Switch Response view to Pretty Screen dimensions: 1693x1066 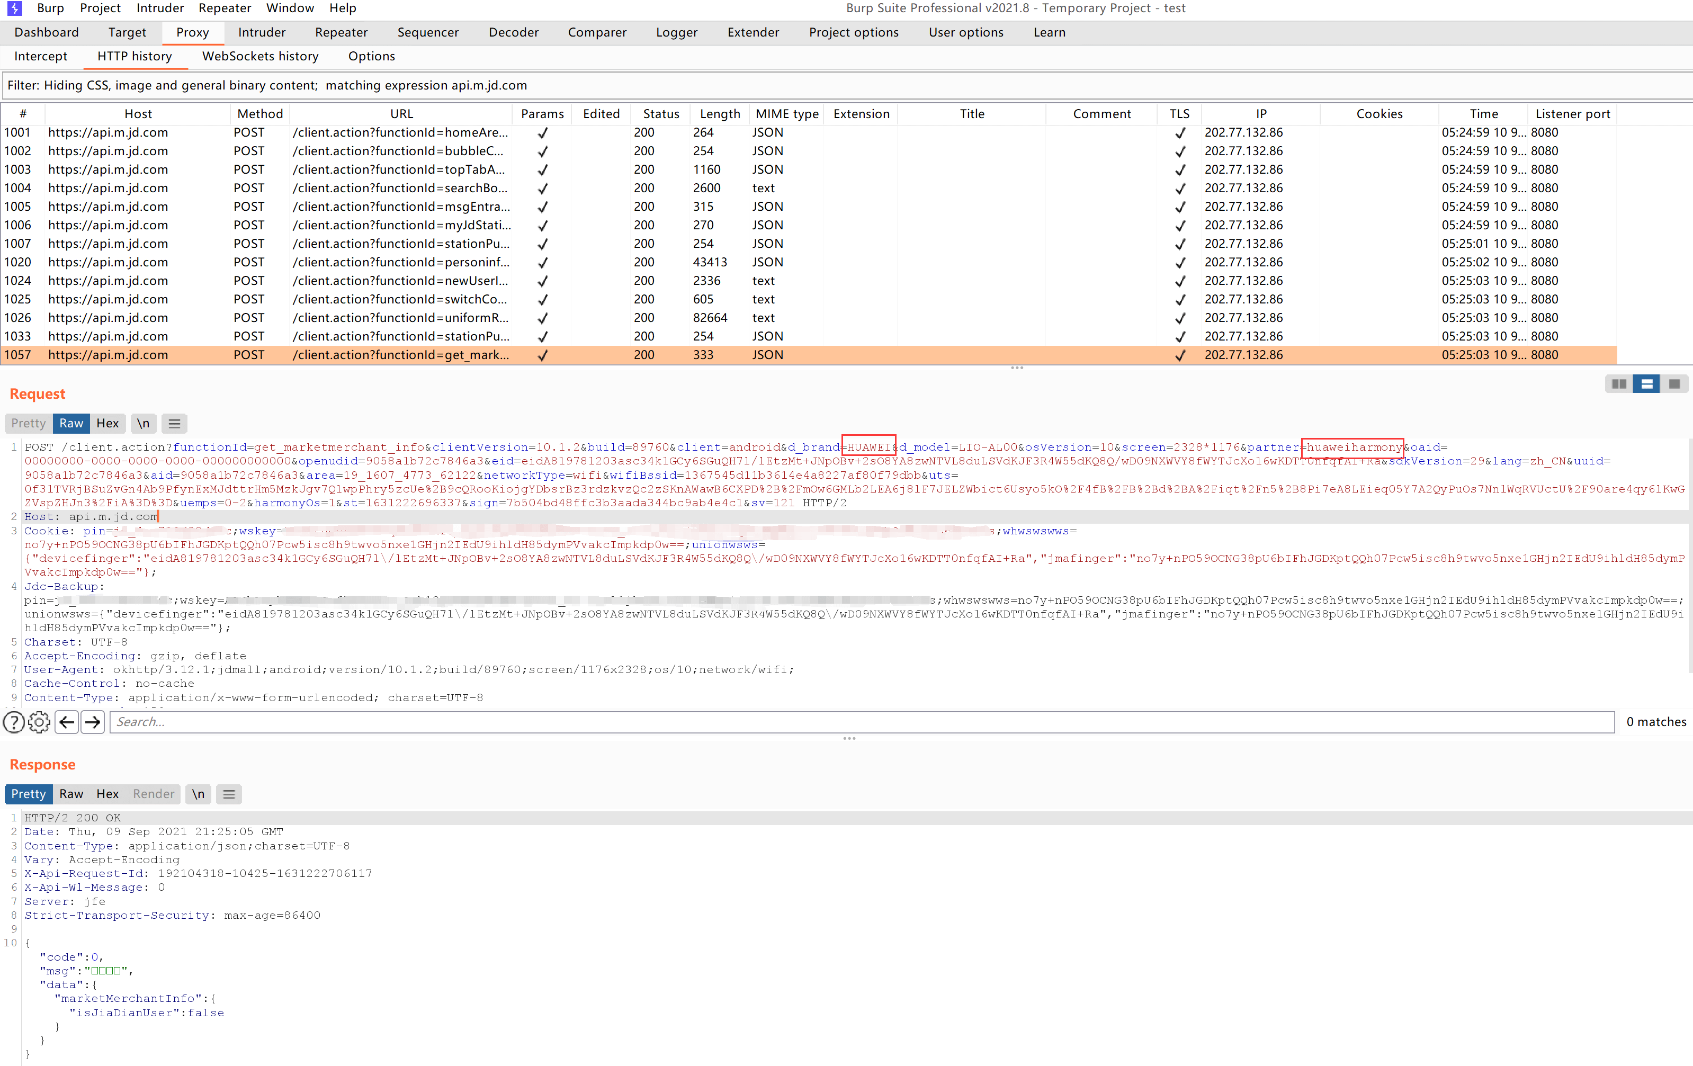[x=28, y=794]
